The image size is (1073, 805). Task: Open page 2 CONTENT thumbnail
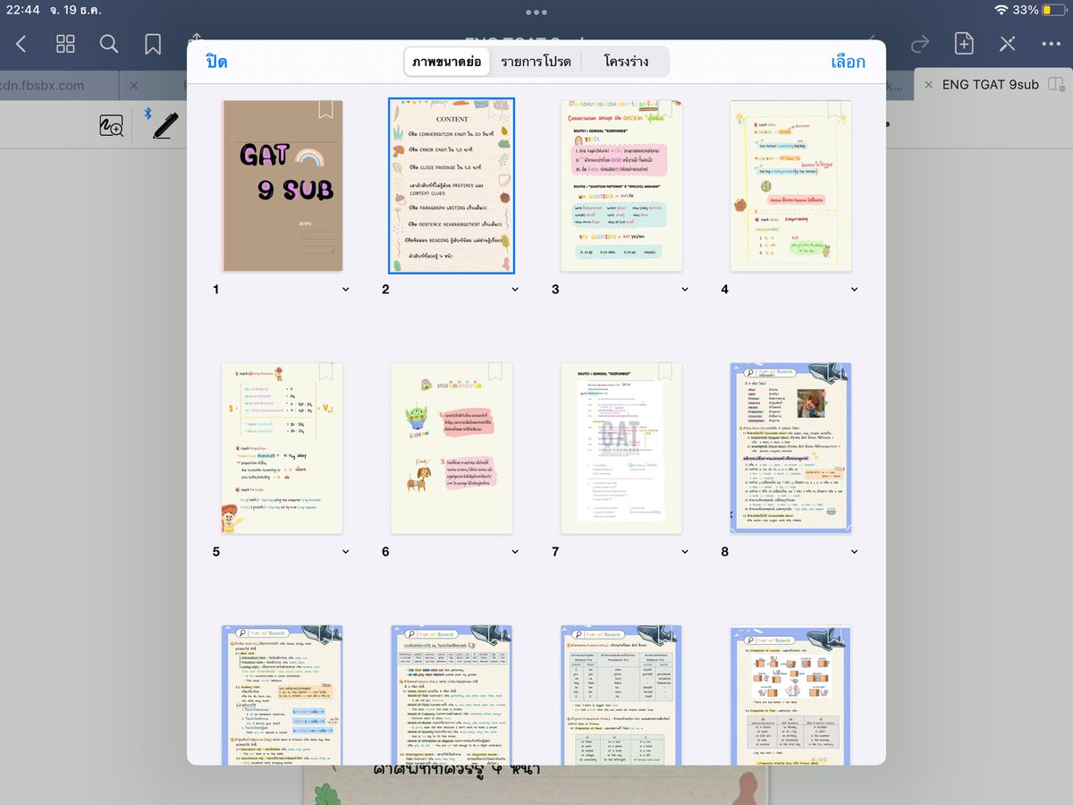[452, 185]
